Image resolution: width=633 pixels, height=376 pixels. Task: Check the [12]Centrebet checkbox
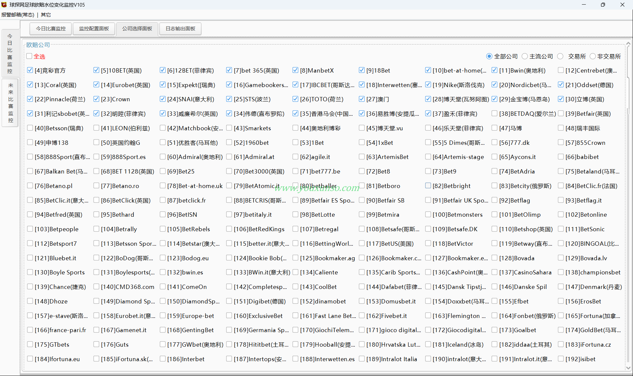[561, 70]
